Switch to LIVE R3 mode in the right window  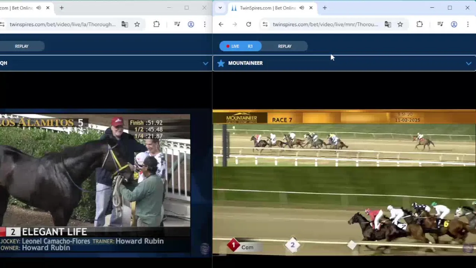(240, 46)
